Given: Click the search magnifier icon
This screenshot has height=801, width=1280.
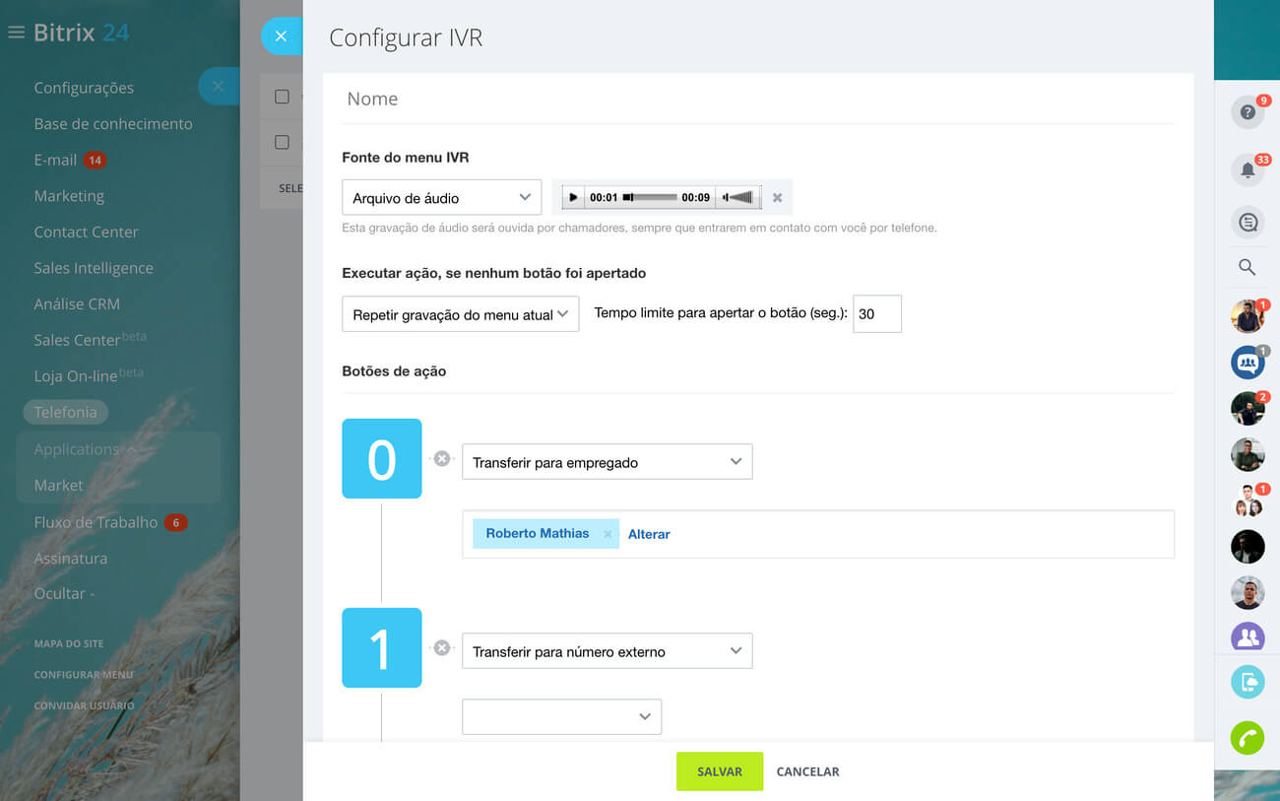Looking at the screenshot, I should pos(1247,267).
